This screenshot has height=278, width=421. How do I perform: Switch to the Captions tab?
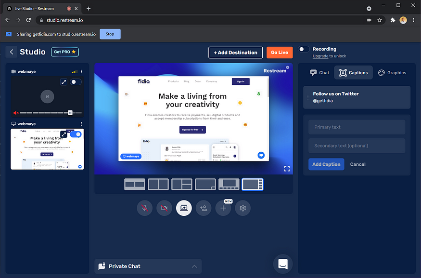(353, 73)
